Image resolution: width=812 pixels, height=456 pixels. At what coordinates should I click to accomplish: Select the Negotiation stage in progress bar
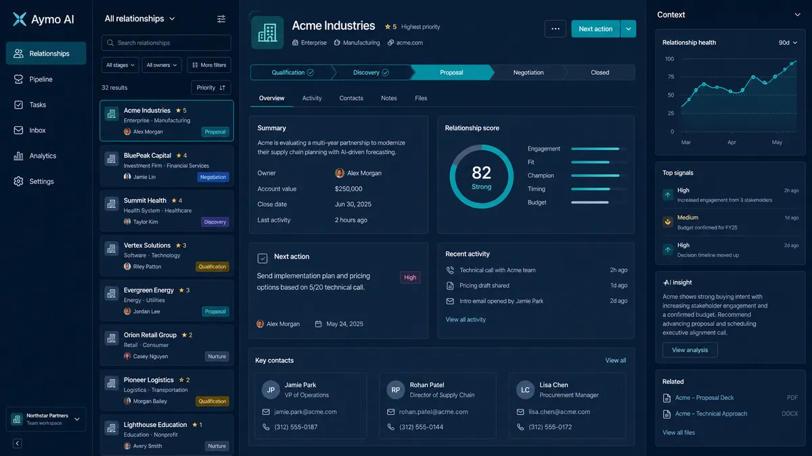[x=528, y=72]
